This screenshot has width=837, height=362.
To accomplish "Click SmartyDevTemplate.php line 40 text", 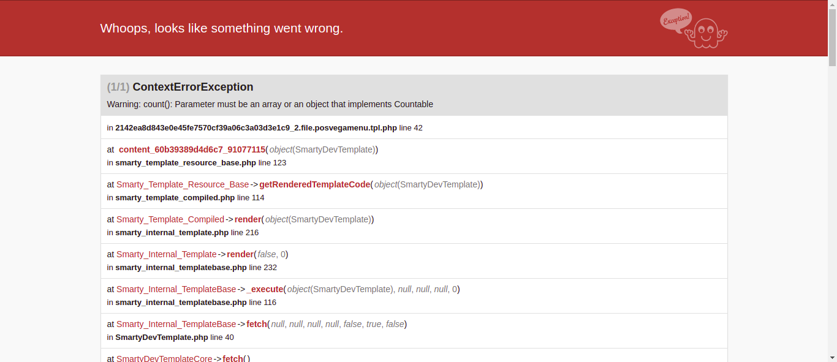I will pos(174,337).
